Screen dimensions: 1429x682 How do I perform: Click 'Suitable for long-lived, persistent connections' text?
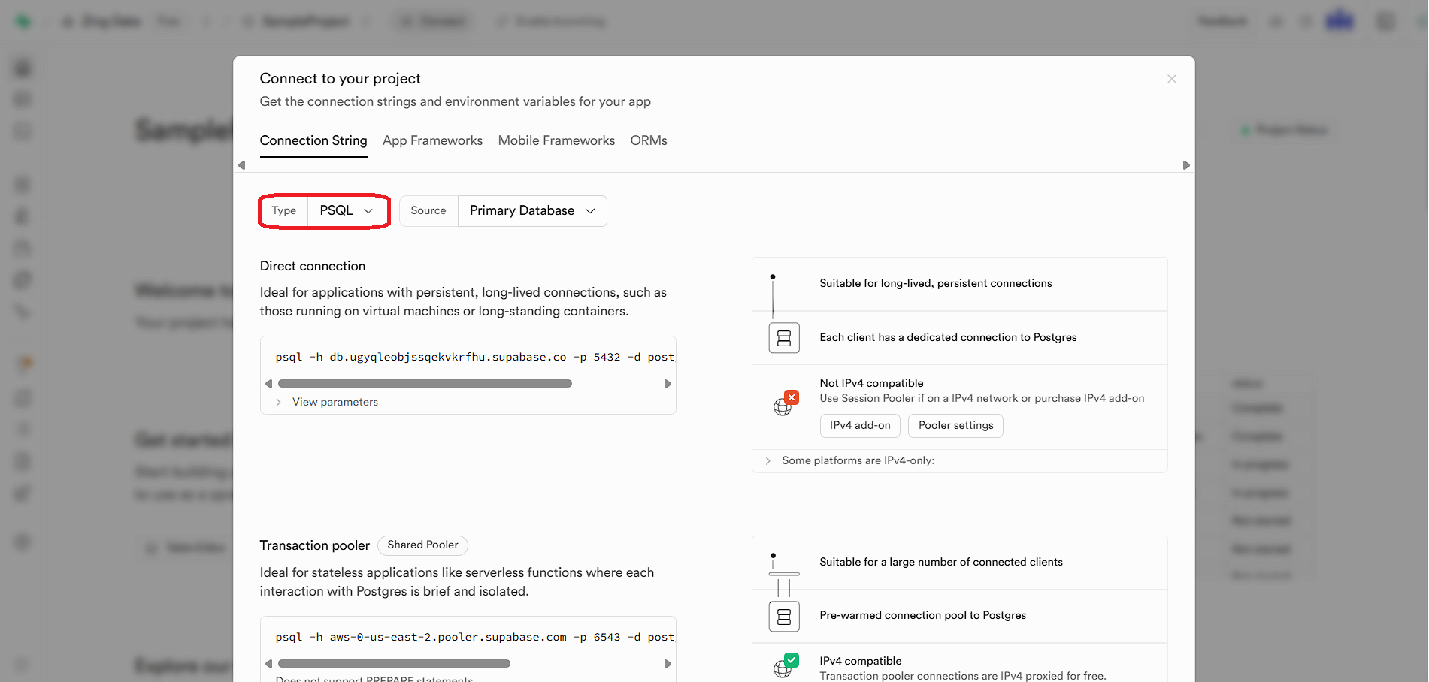coord(936,283)
